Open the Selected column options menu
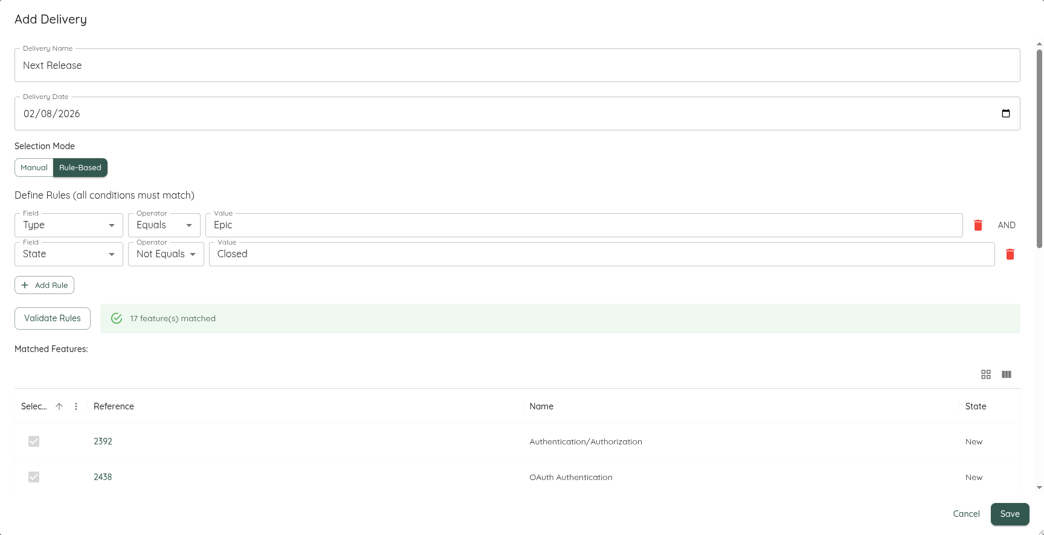1044x535 pixels. click(x=76, y=406)
